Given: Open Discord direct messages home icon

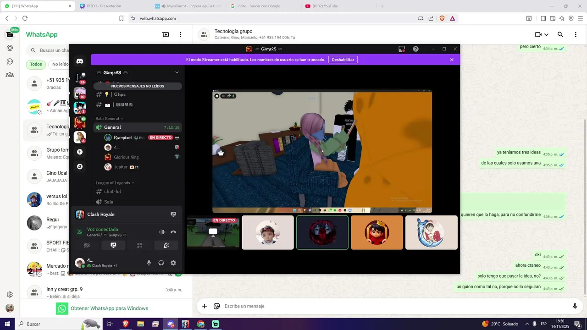Looking at the screenshot, I should click(80, 61).
